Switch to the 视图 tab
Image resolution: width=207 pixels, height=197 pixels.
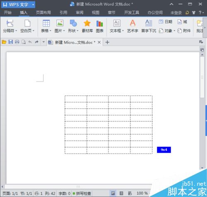[x=96, y=13]
